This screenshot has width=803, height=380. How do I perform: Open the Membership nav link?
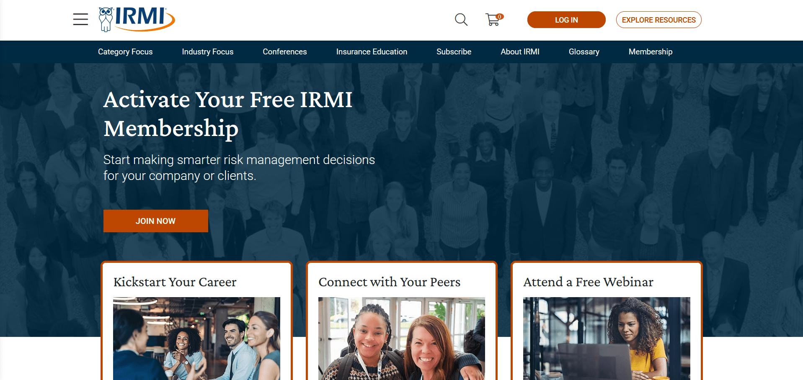(x=651, y=52)
